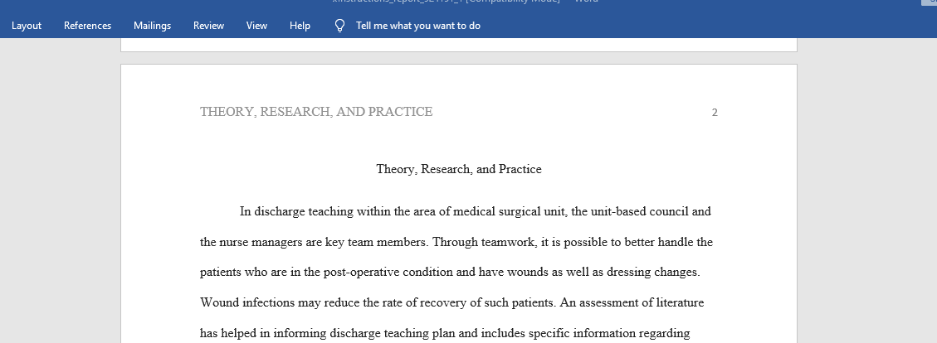Select the View tab

coord(256,26)
